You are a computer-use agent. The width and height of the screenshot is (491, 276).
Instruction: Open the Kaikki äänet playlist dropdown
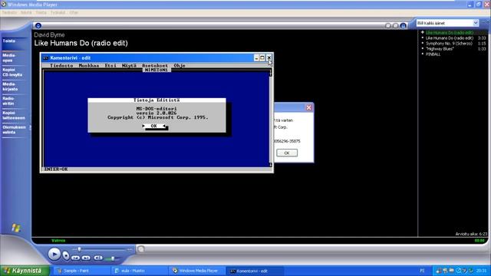447,23
